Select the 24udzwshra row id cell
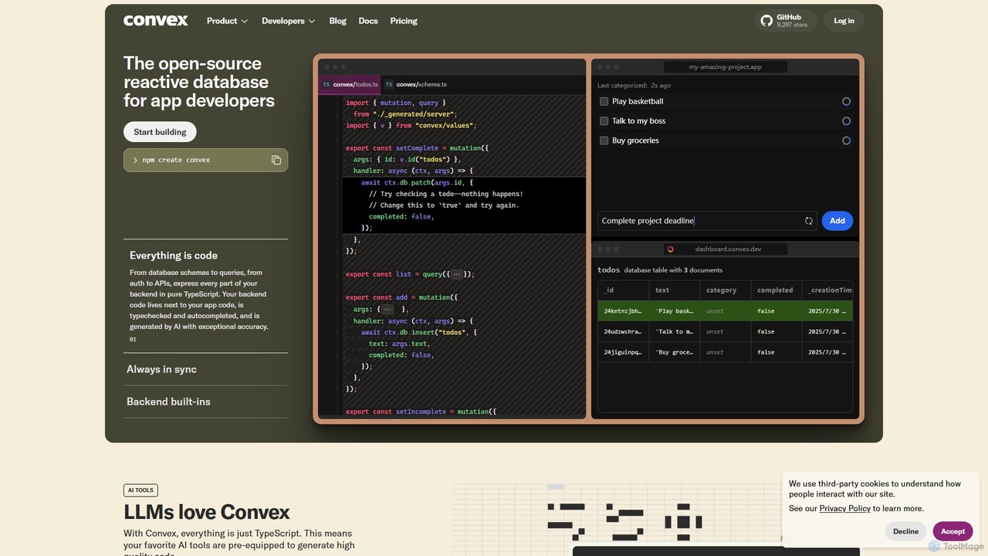This screenshot has width=988, height=556. 624,331
